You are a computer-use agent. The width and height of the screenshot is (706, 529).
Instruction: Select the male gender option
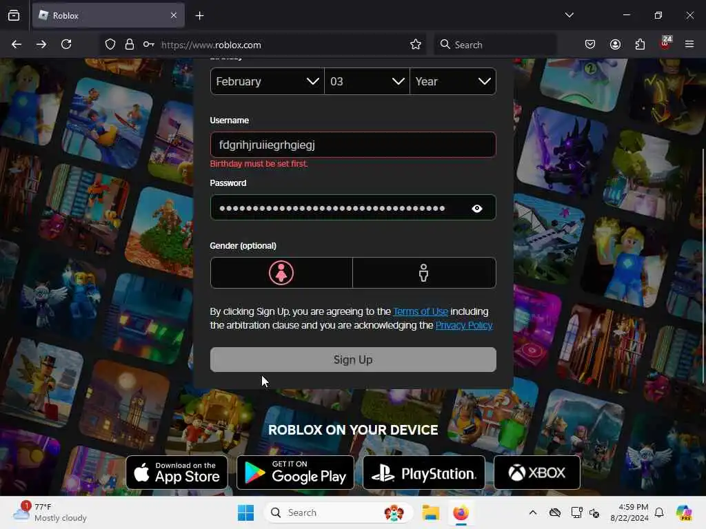[x=424, y=273]
